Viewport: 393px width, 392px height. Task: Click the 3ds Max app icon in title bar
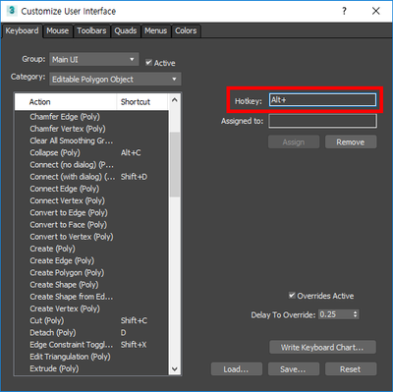click(x=12, y=11)
